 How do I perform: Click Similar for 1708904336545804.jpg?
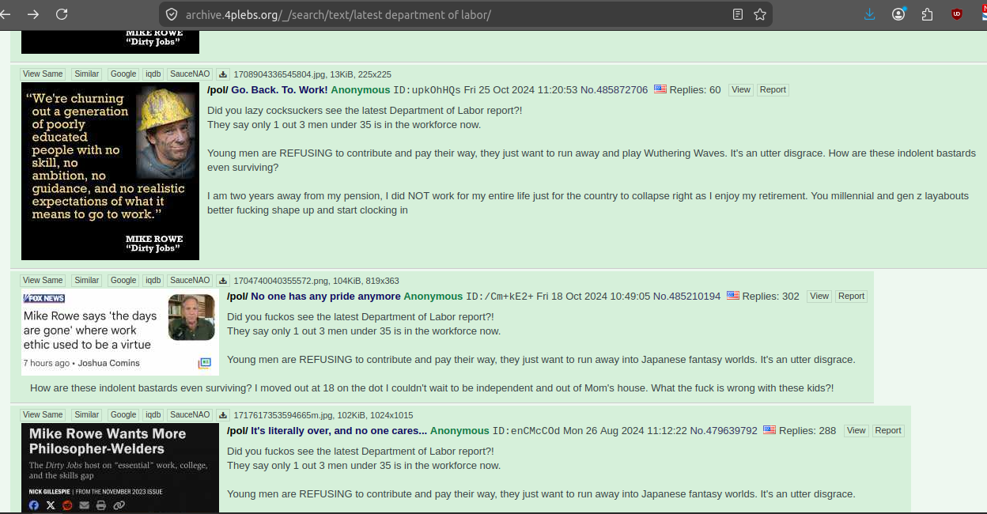87,74
